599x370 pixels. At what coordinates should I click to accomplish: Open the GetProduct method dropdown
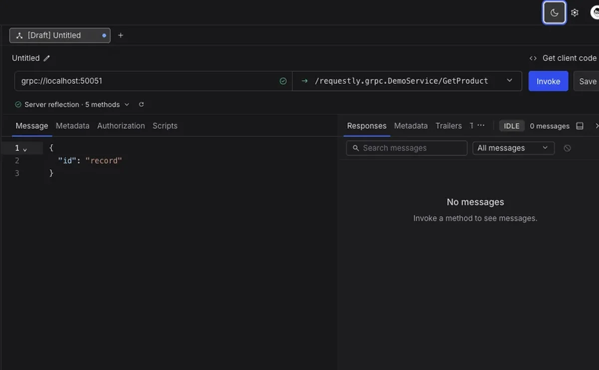[407, 81]
